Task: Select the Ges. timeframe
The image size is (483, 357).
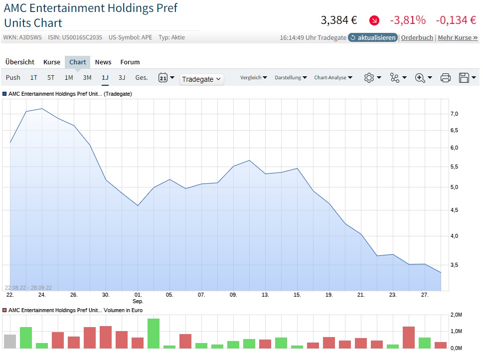Action: tap(142, 78)
